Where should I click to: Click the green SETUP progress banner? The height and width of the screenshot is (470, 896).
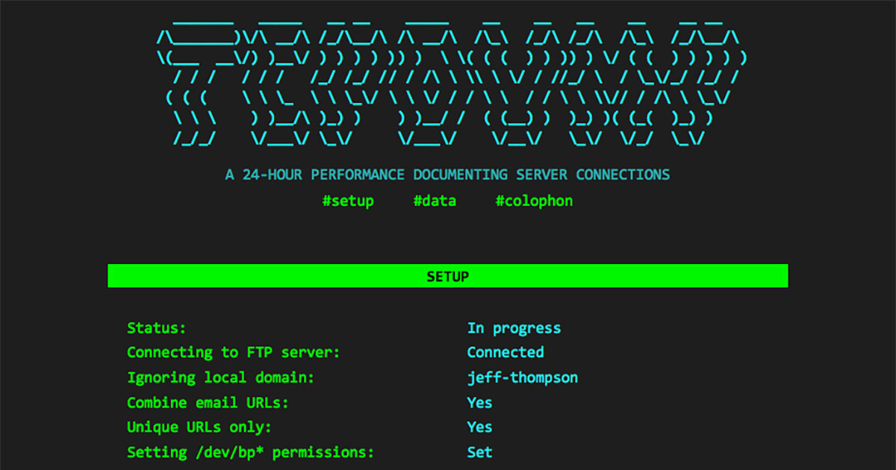click(448, 275)
